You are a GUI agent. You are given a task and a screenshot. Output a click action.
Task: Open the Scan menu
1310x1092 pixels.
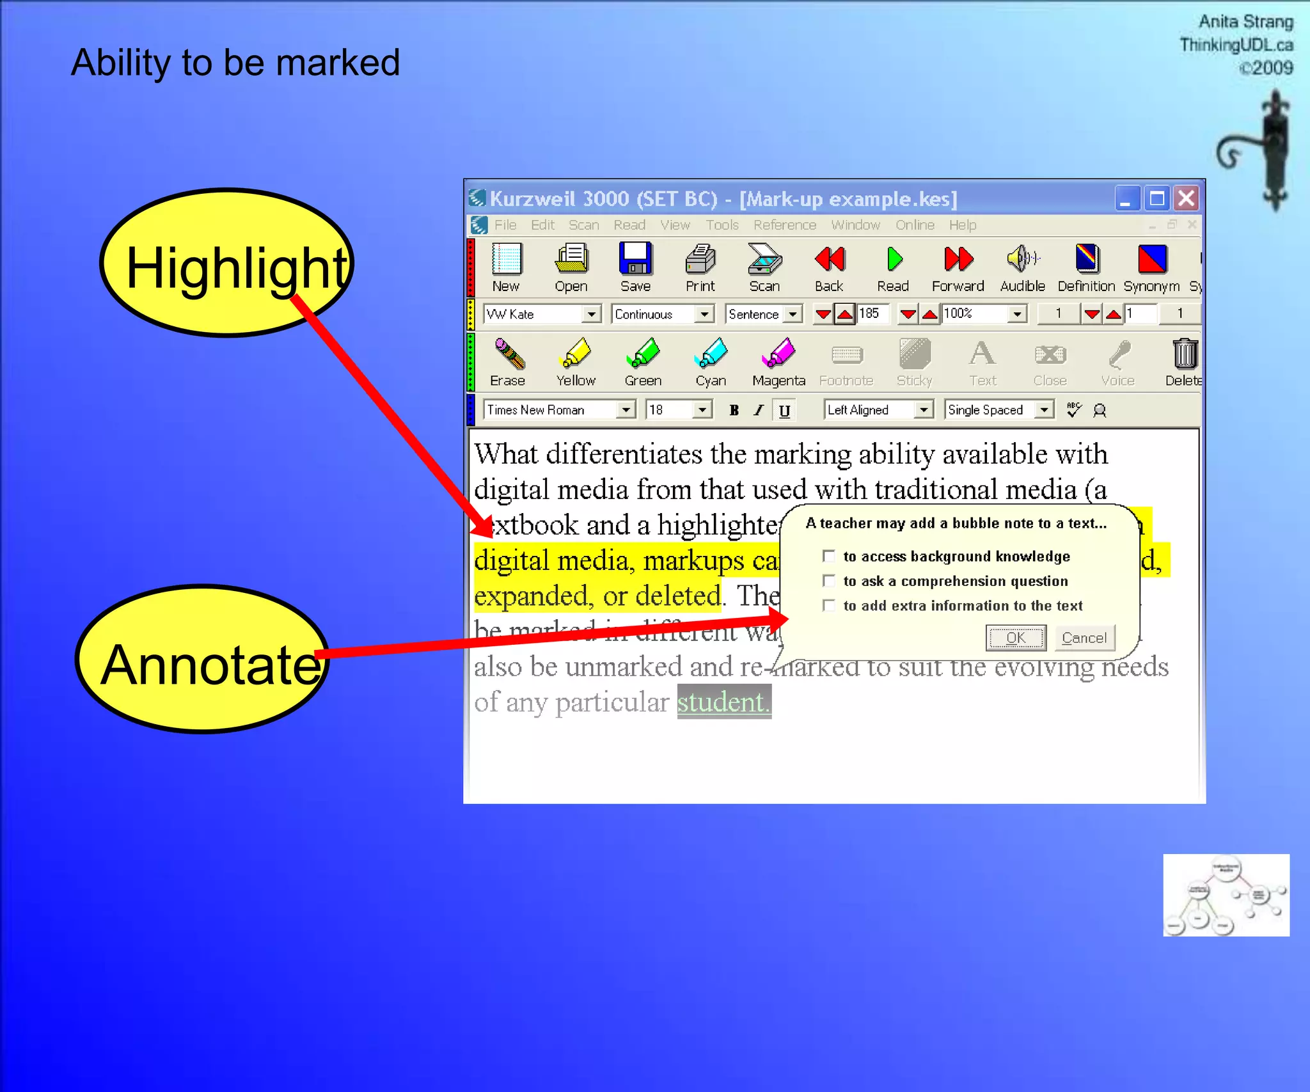tap(584, 225)
